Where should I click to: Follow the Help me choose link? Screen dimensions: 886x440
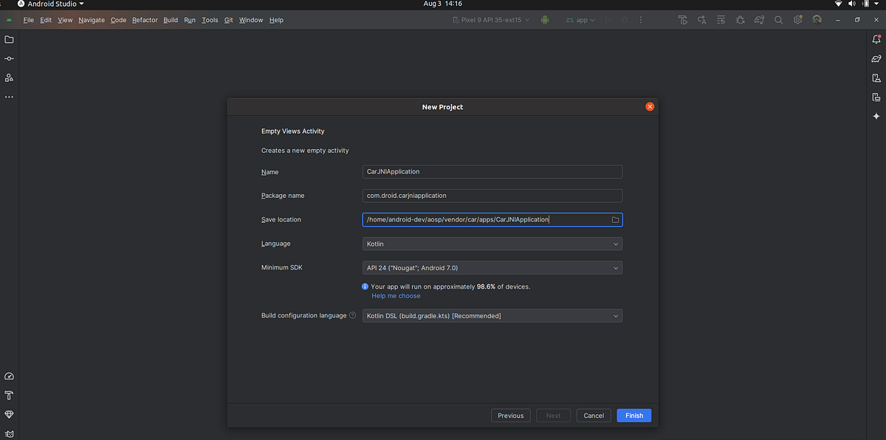click(x=396, y=296)
